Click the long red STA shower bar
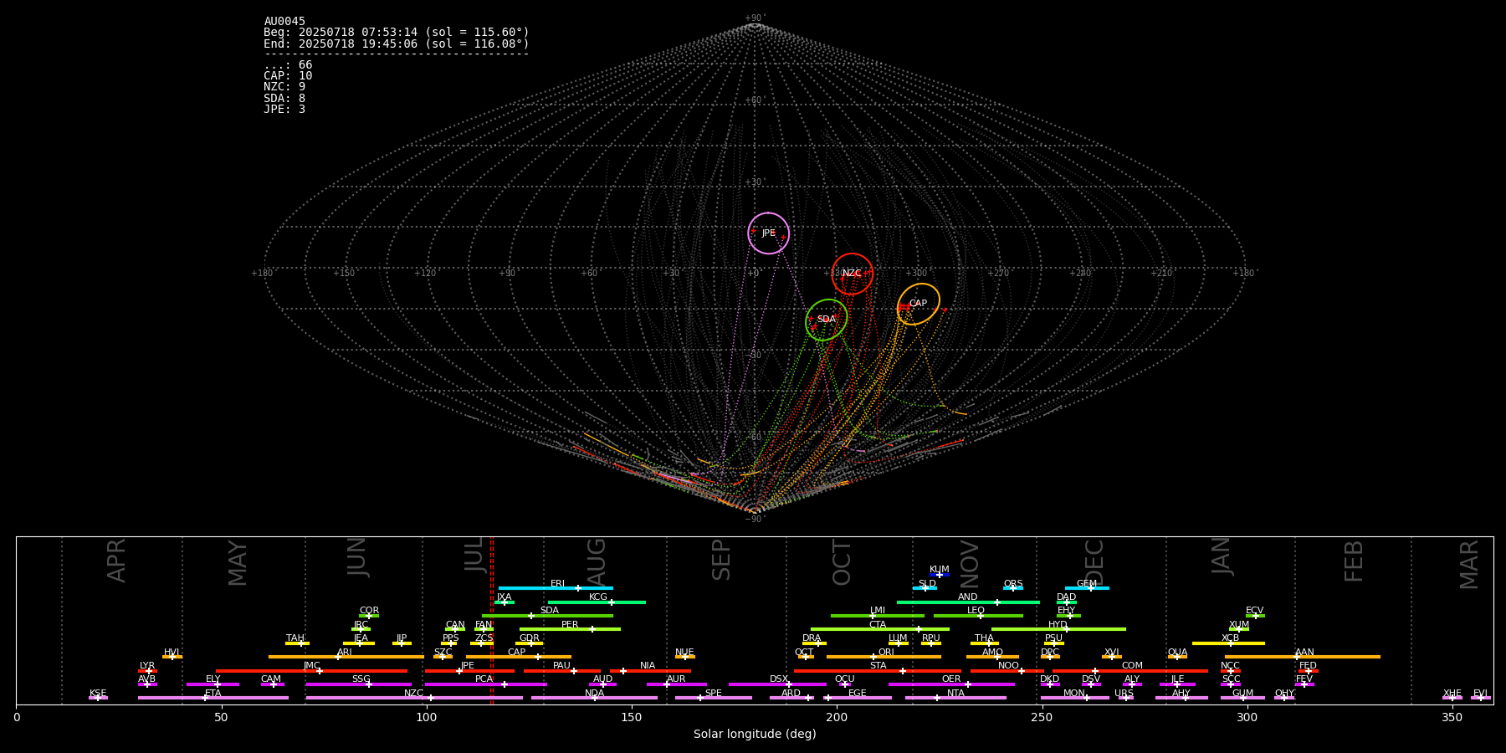1506x753 pixels. click(x=878, y=671)
